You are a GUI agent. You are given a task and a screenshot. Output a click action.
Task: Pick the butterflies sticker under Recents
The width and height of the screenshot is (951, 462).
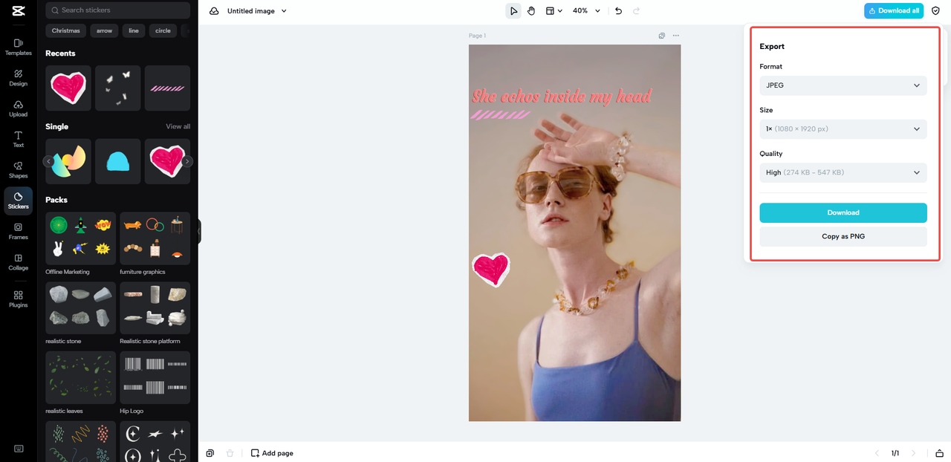[118, 88]
